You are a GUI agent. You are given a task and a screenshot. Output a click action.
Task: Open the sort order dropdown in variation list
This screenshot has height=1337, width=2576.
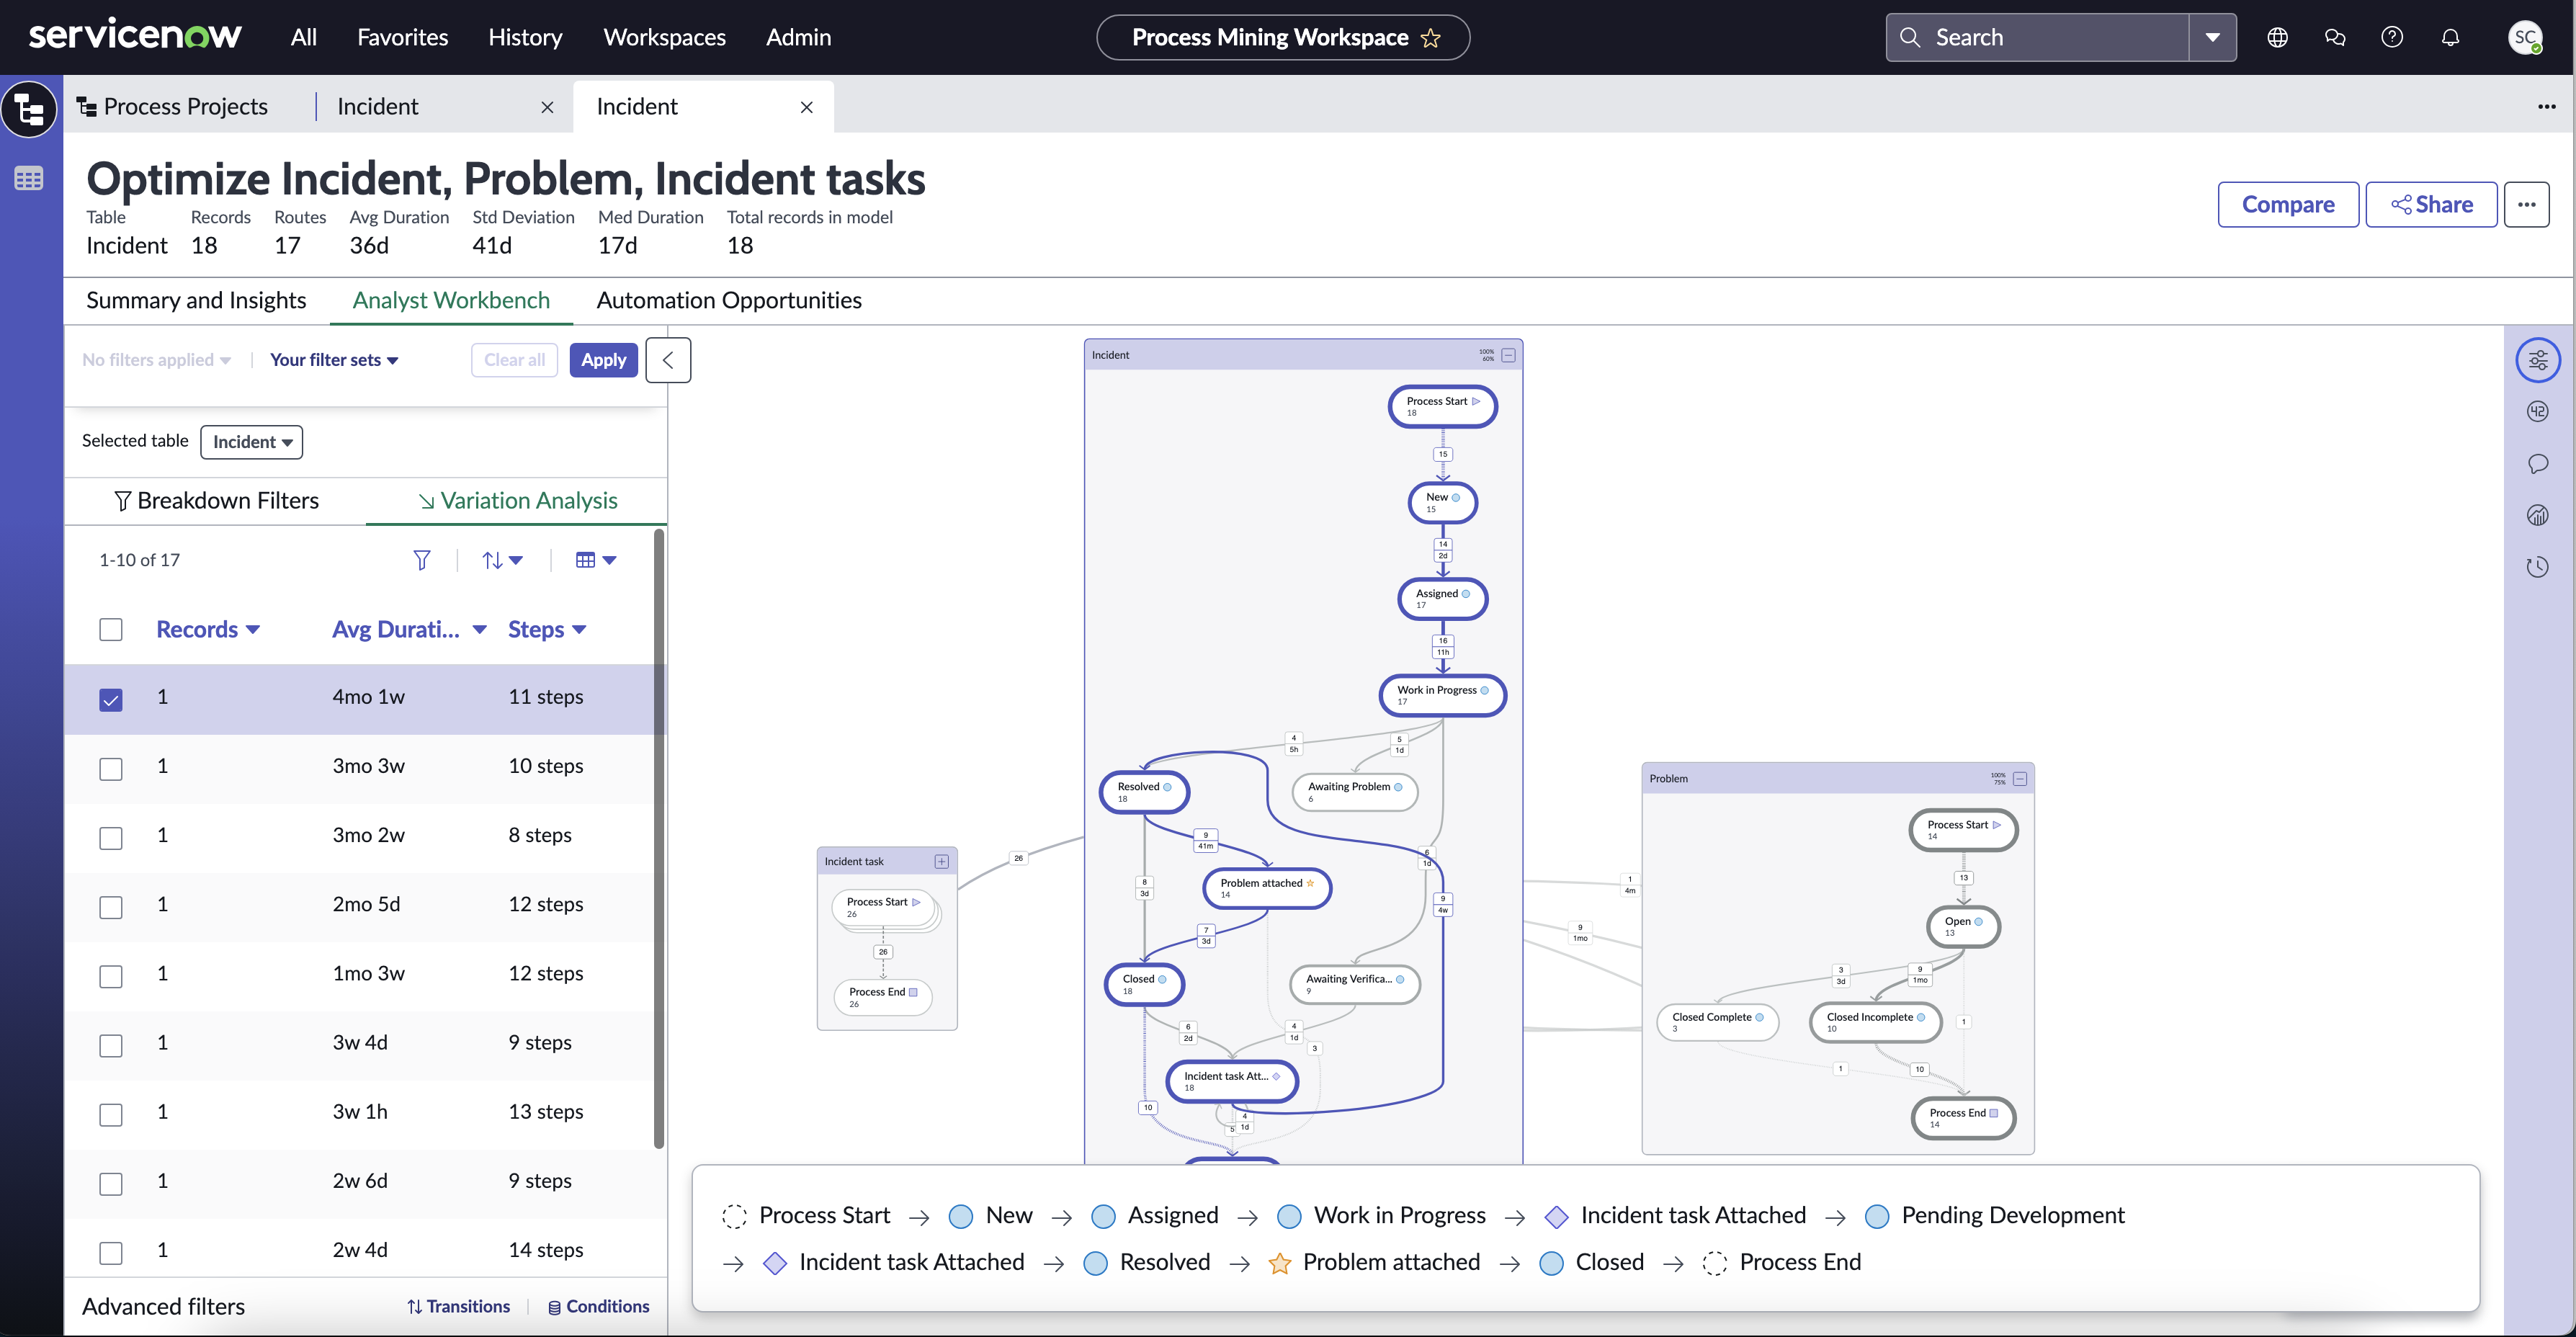(x=503, y=560)
